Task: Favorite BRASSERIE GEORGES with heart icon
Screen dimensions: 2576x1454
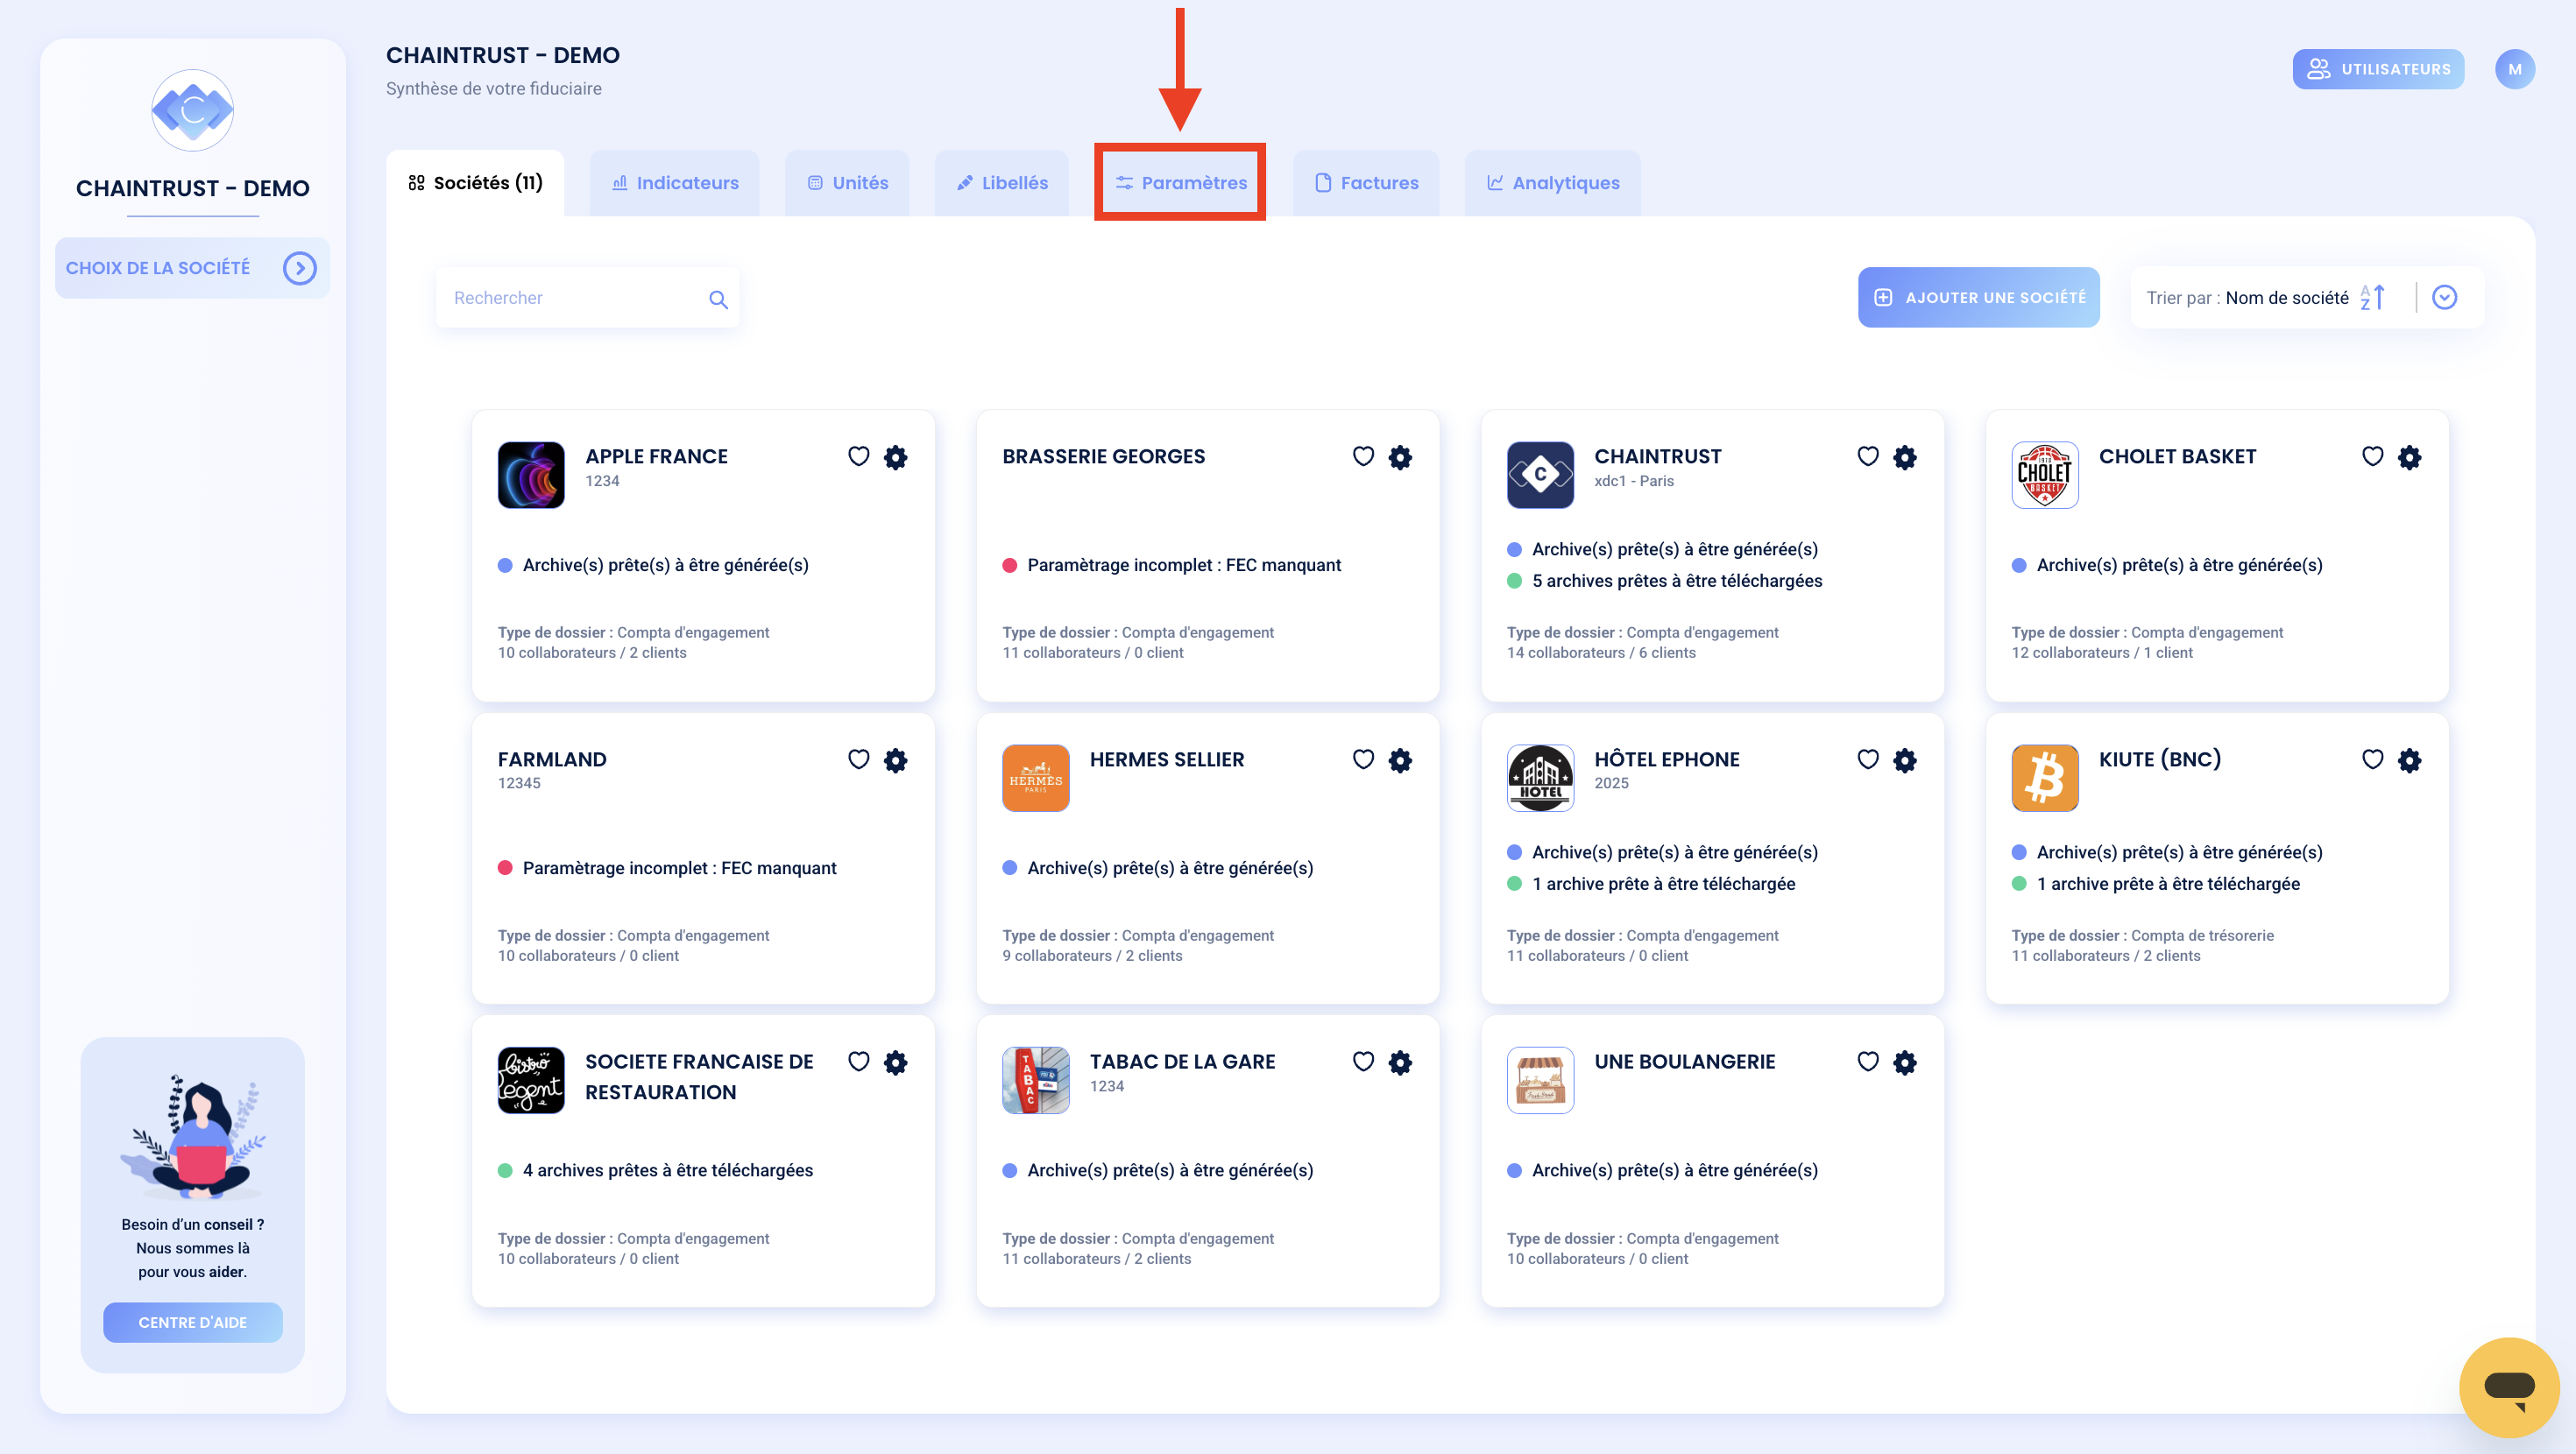Action: [1363, 456]
